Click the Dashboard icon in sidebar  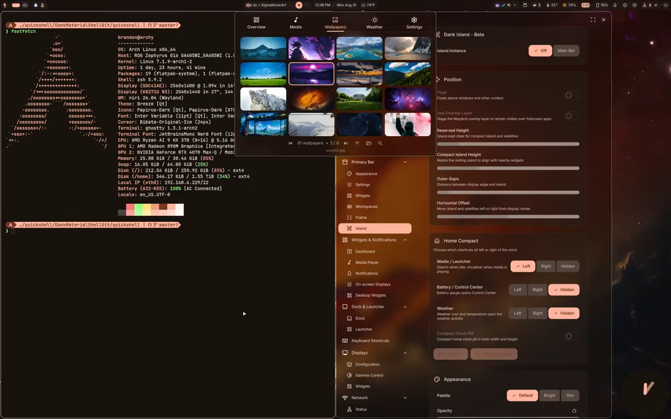[349, 251]
